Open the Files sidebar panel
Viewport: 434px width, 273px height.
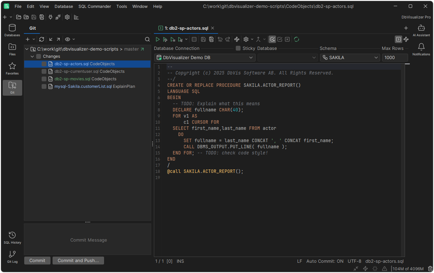(12, 50)
